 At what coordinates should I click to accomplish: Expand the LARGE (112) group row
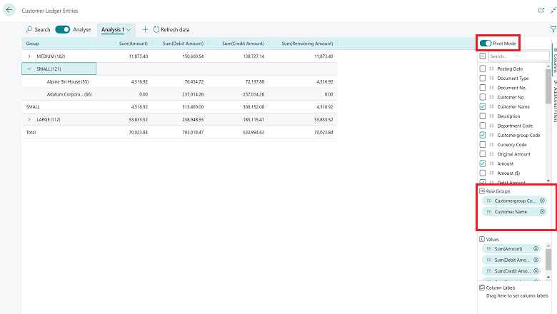(x=29, y=120)
